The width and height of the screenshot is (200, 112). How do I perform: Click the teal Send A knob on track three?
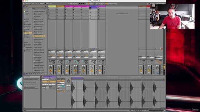pos(67,61)
